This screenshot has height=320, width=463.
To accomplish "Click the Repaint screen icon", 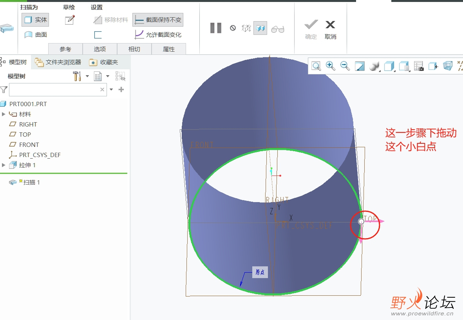I will [x=360, y=66].
